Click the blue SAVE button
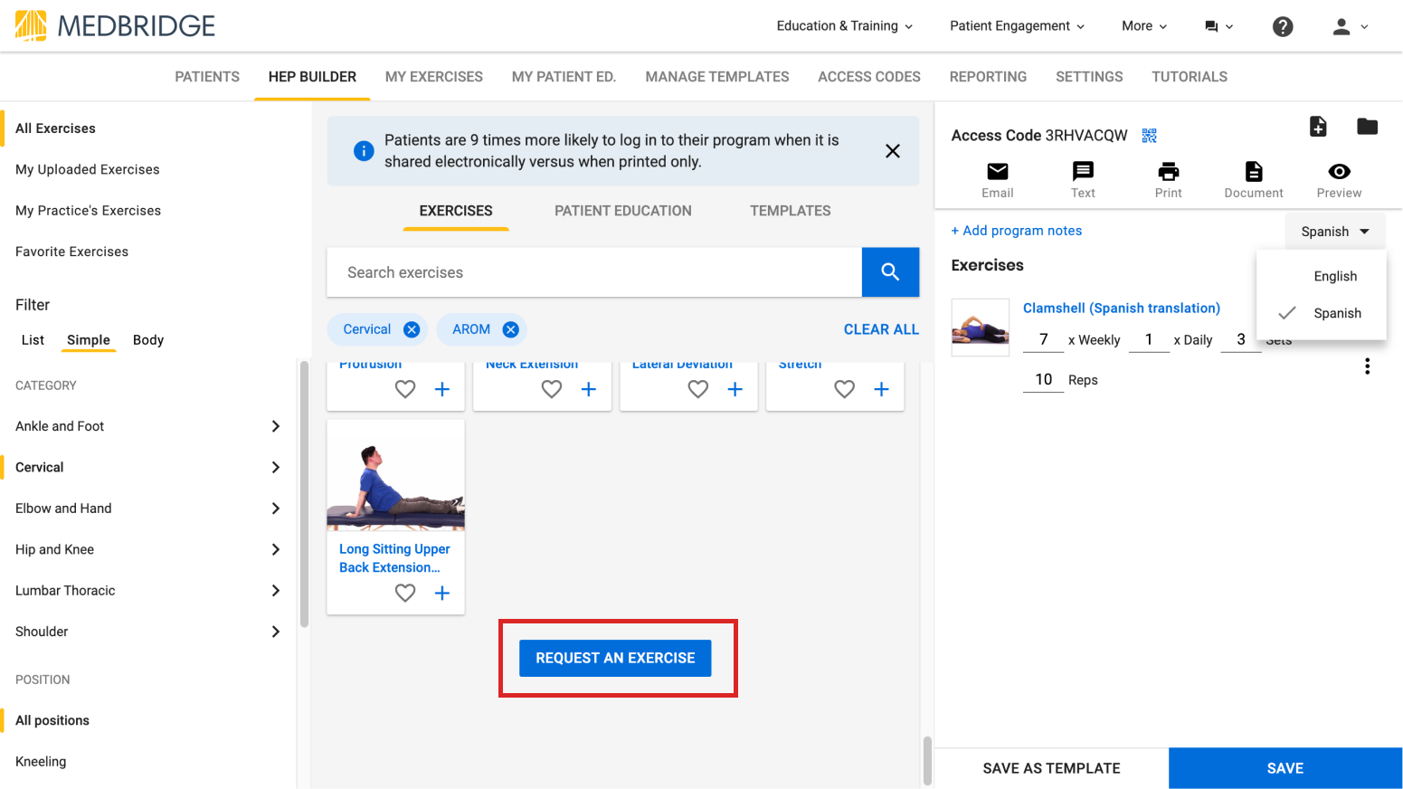 click(x=1285, y=768)
